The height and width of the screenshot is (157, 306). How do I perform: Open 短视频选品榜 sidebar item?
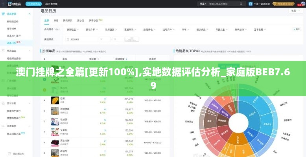coord(14,58)
